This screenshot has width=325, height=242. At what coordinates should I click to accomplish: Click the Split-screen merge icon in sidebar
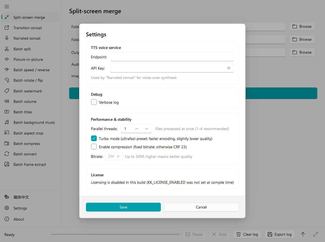(7, 17)
